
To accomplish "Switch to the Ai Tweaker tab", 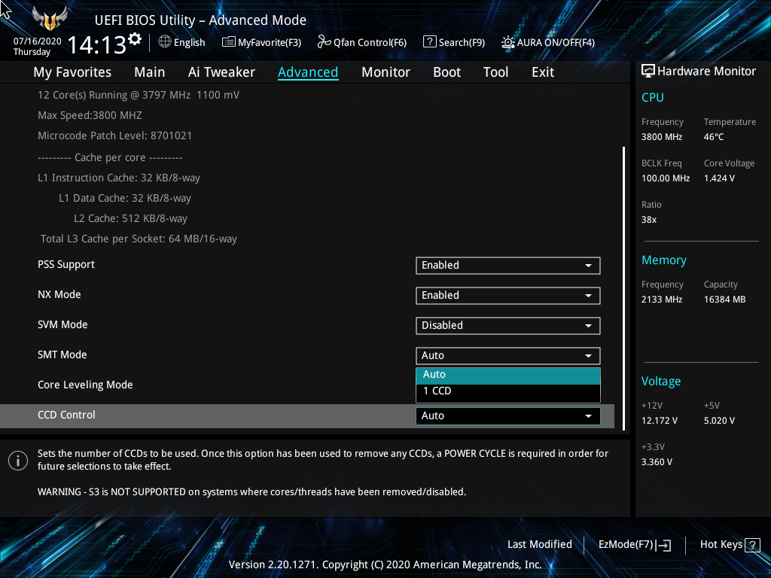I will (221, 72).
